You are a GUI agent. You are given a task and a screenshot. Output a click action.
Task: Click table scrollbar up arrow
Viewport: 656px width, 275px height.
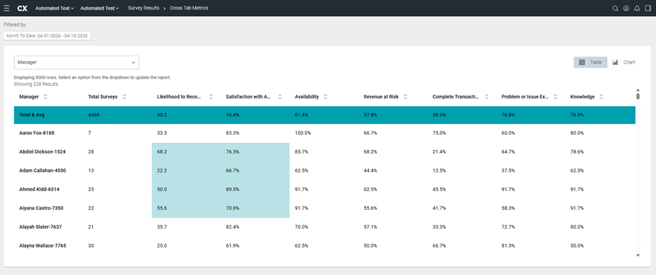(x=638, y=90)
